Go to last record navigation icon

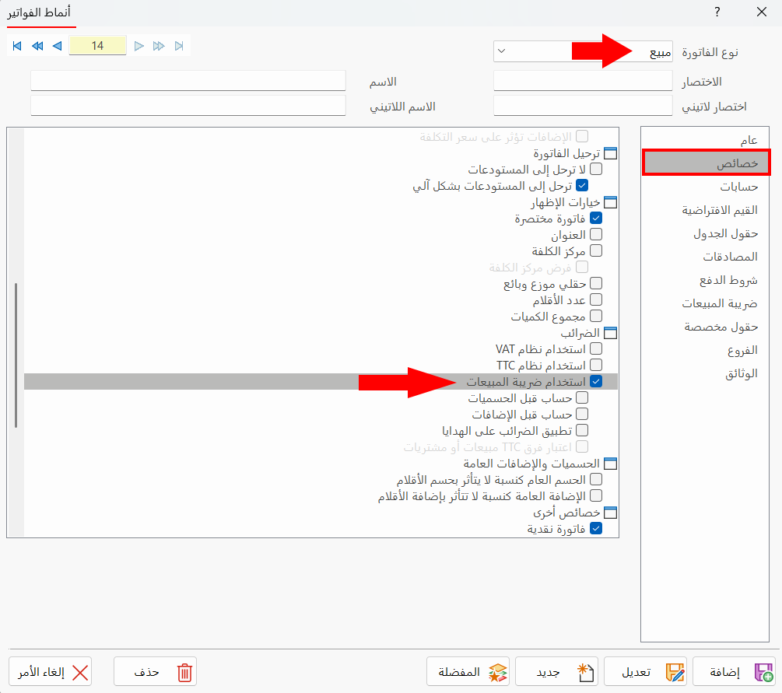tap(179, 46)
